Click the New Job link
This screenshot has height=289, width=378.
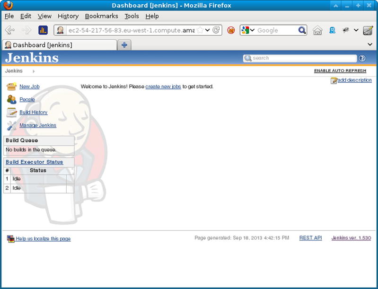[x=29, y=87]
